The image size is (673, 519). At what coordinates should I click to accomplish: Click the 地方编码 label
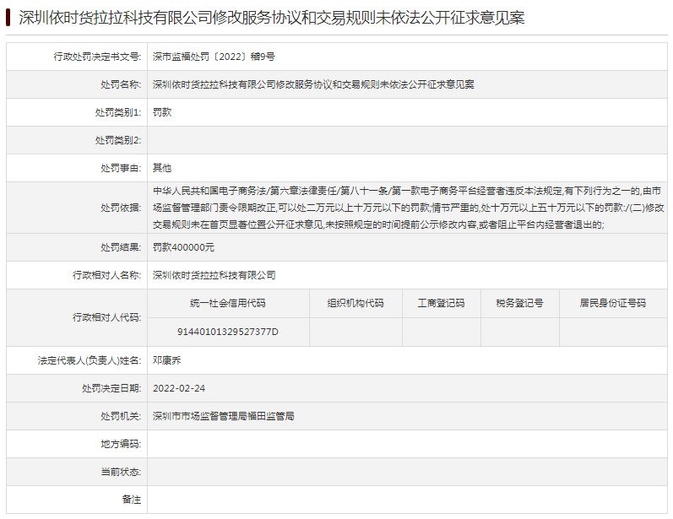coord(121,444)
